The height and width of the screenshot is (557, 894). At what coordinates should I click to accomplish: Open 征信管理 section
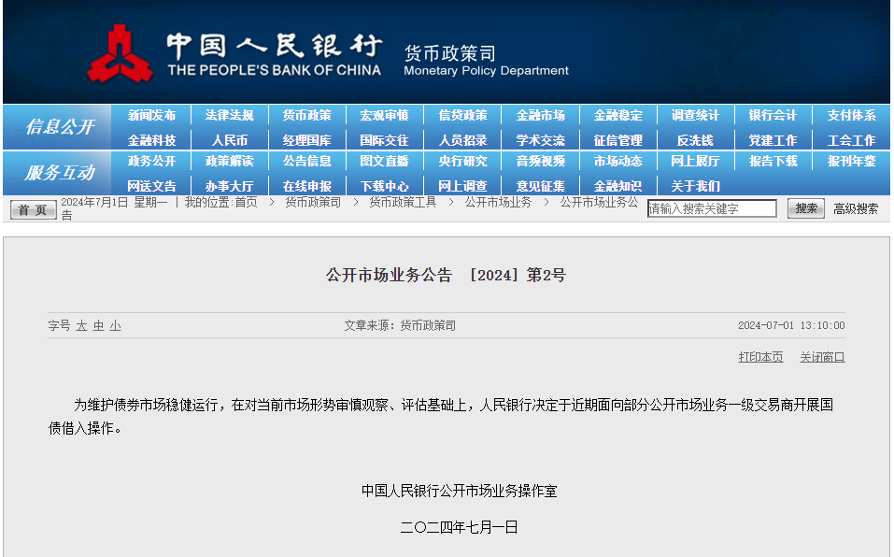pos(617,140)
